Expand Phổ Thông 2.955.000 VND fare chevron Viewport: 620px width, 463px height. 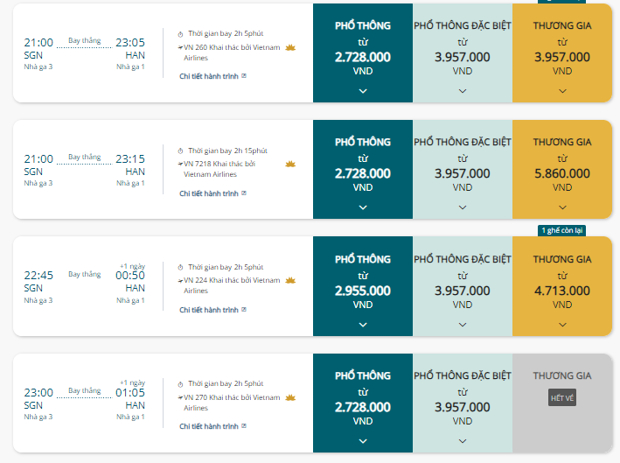pyautogui.click(x=363, y=325)
